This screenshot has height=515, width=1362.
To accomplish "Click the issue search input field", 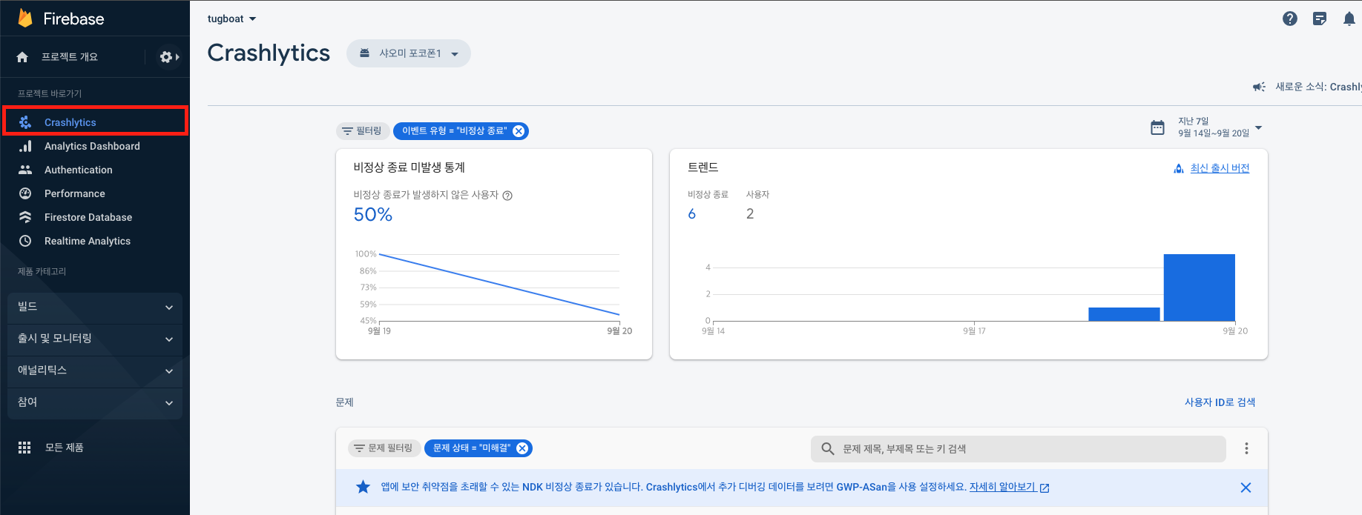I will [x=1018, y=448].
